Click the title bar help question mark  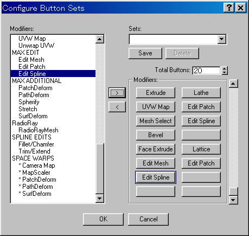(x=229, y=8)
